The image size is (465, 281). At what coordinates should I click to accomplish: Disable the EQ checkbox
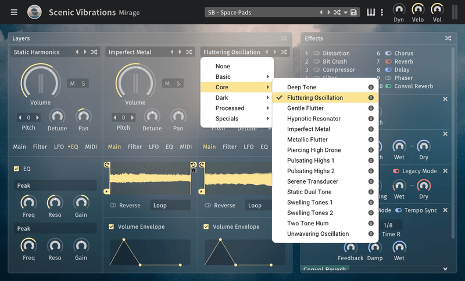click(x=16, y=169)
